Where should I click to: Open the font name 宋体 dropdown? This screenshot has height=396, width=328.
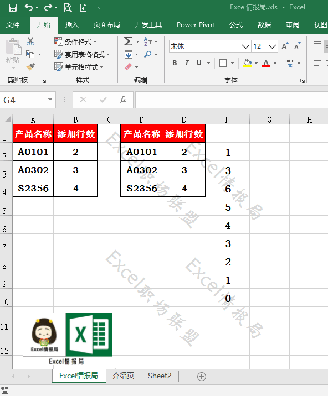pyautogui.click(x=245, y=46)
